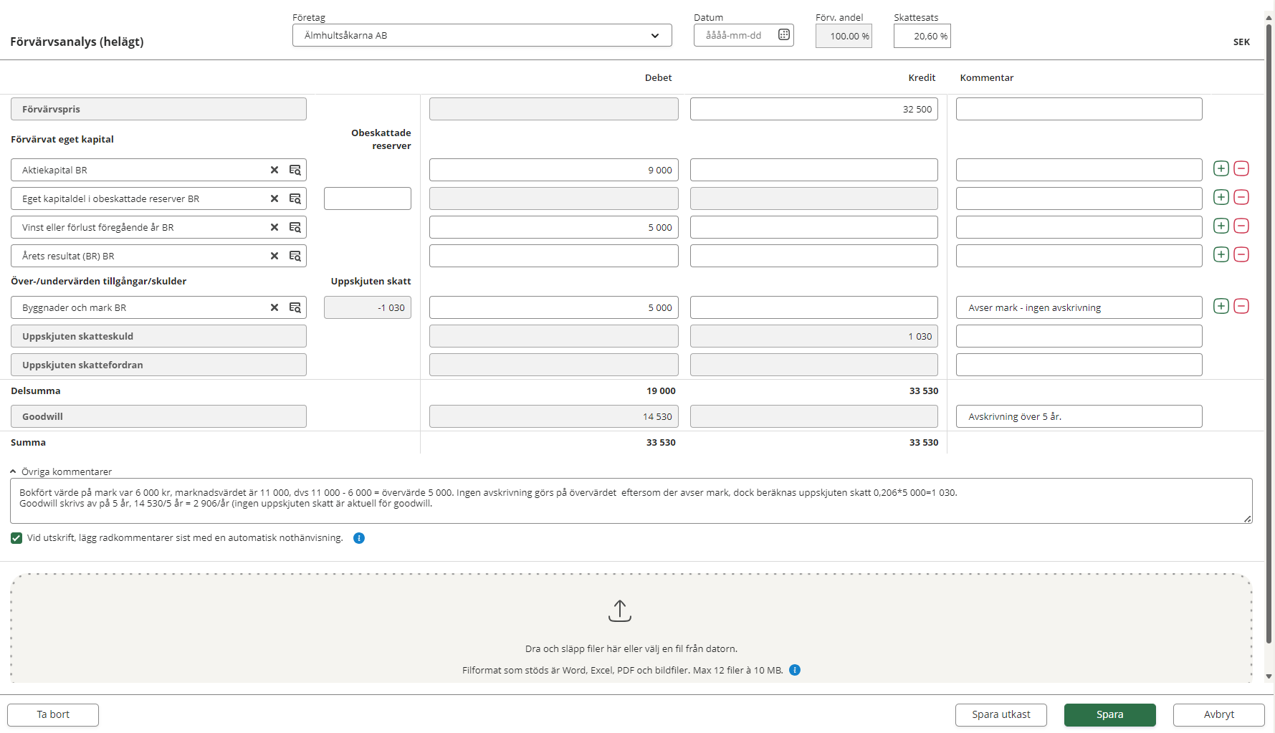1275x733 pixels.
Task: Click the Spara button
Action: (1109, 714)
